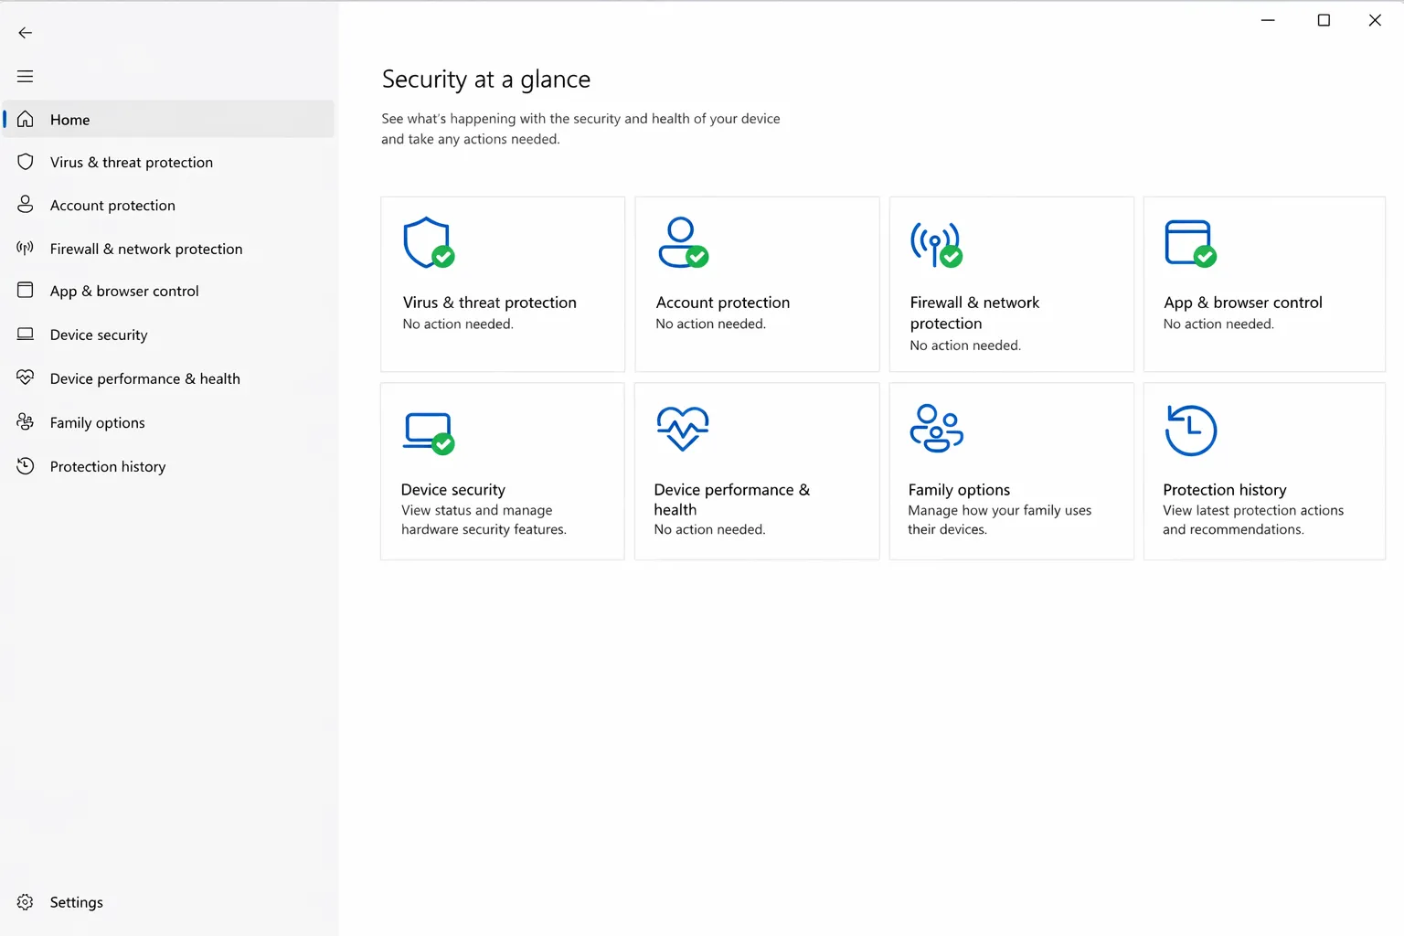Click the large family icon on Family options card
1404x936 pixels.
pos(936,429)
